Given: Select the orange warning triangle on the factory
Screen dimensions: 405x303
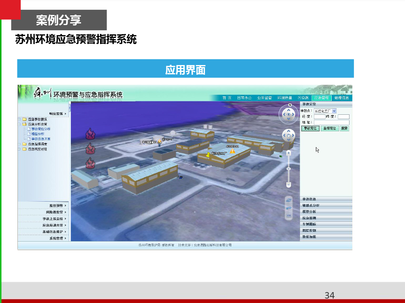Looking at the screenshot, I should tap(232, 151).
